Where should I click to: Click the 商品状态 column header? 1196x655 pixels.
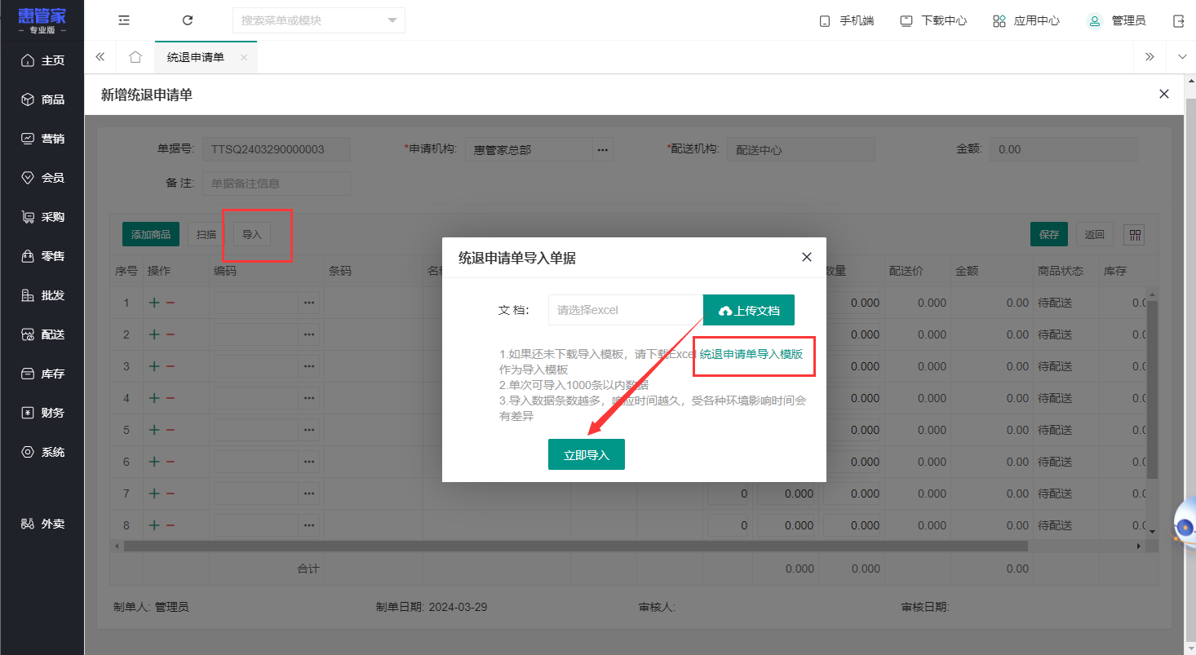[1061, 271]
